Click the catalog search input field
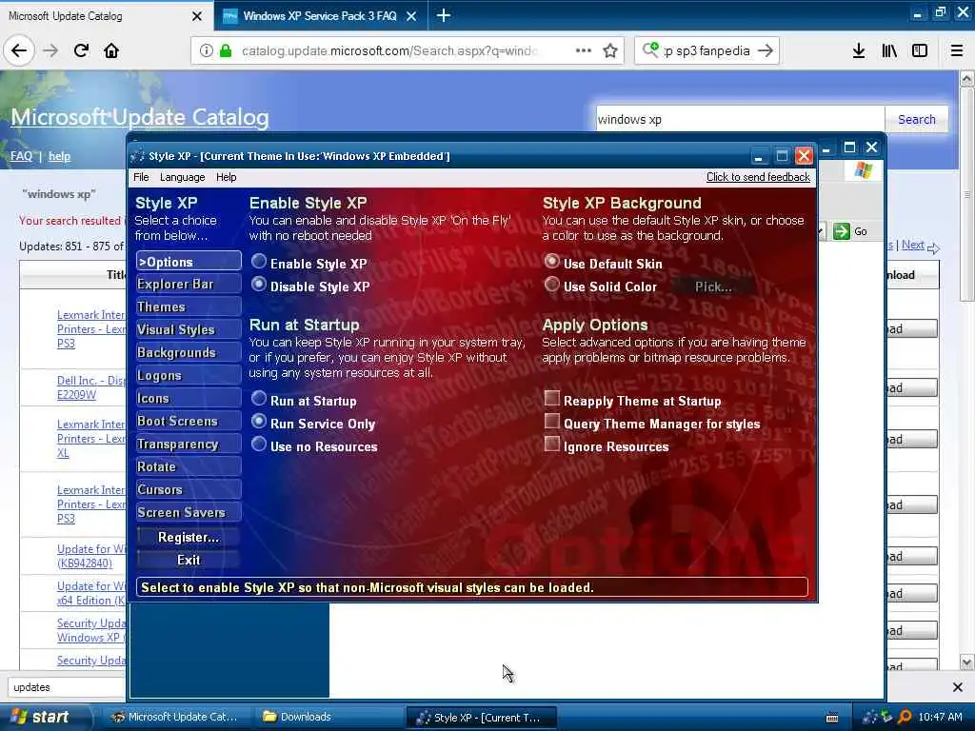Screen dimensions: 975x731 pos(739,119)
